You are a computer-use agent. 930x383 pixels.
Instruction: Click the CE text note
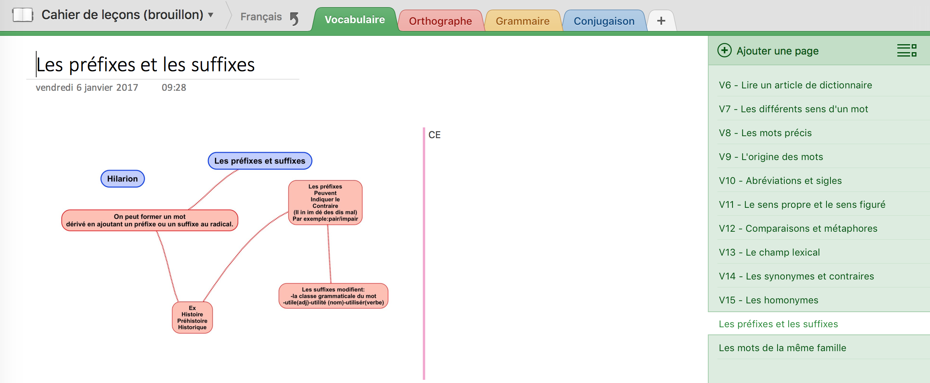tap(434, 135)
